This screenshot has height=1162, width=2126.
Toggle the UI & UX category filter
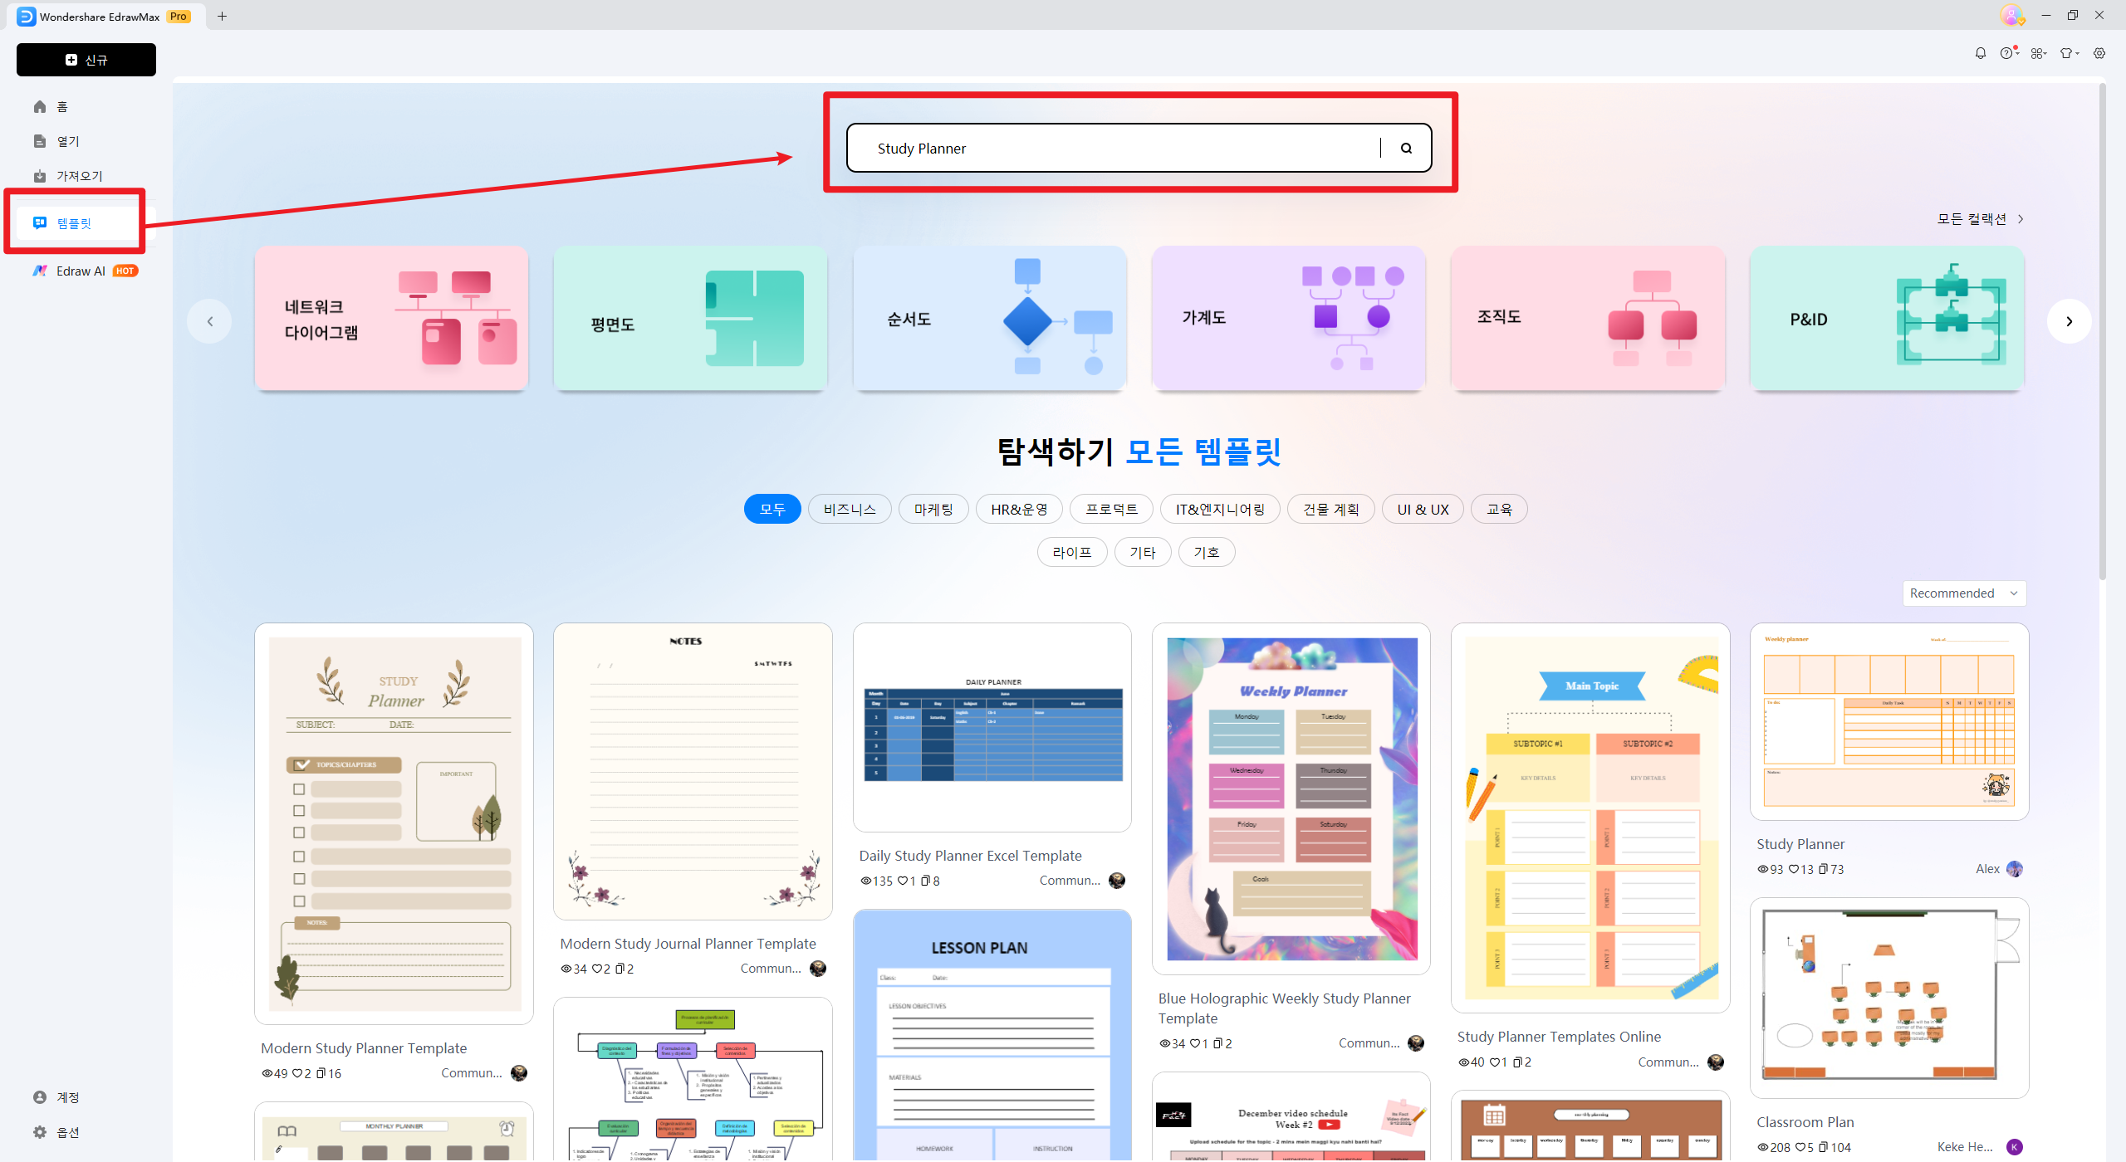pos(1422,509)
